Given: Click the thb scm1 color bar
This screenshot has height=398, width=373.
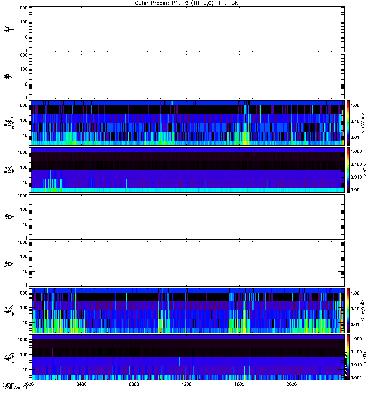Looking at the screenshot, I should [x=348, y=170].
